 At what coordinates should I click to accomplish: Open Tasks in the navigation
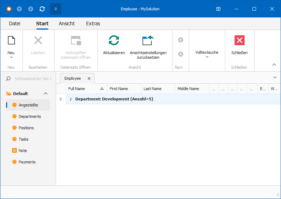click(28, 139)
